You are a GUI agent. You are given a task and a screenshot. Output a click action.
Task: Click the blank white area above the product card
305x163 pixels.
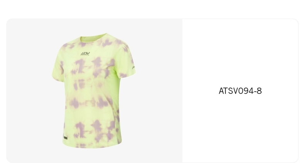tap(152, 9)
